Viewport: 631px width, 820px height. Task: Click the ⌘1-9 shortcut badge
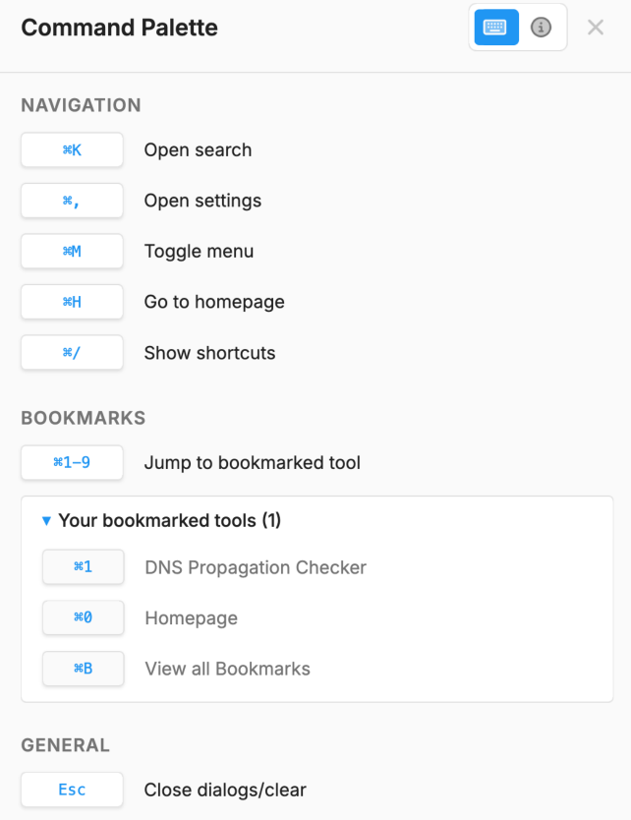pos(72,462)
